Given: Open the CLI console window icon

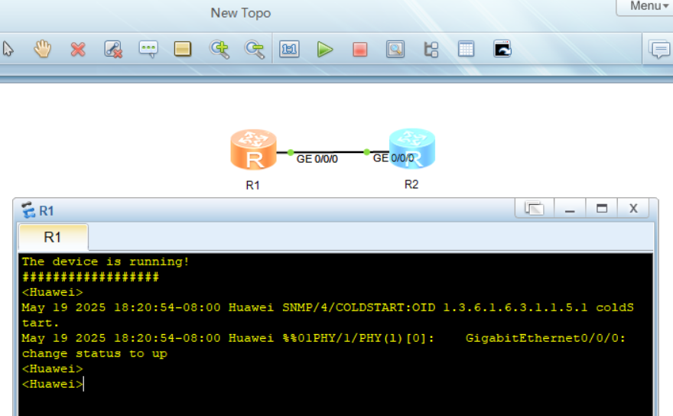Looking at the screenshot, I should [x=502, y=49].
